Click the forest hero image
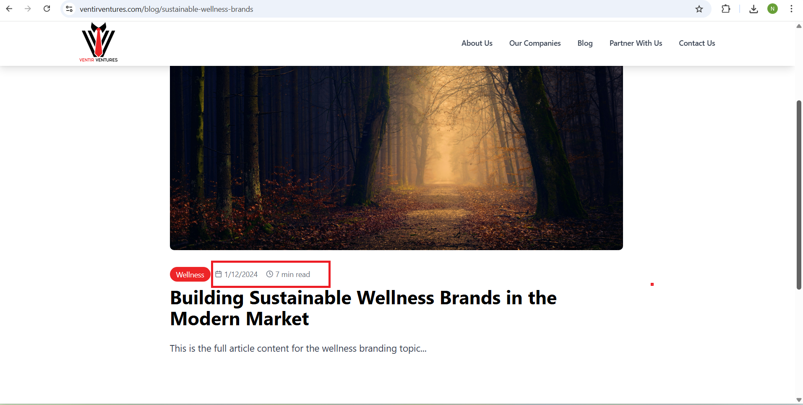 pos(396,157)
